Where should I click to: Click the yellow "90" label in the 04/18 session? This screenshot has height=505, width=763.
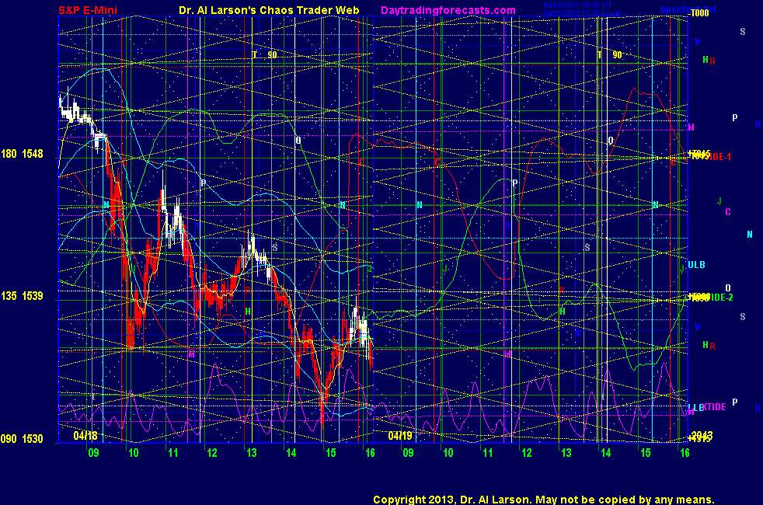[x=272, y=55]
